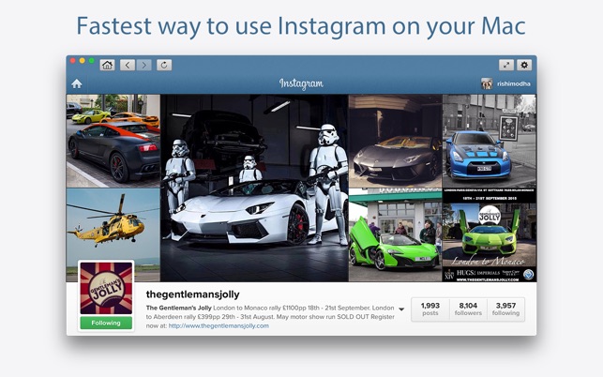The height and width of the screenshot is (377, 603).
Task: Click the toolbar house home button
Action: [x=107, y=65]
